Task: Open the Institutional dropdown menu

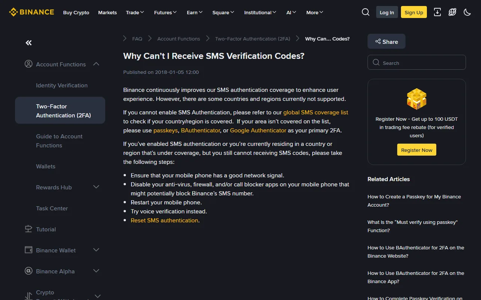Action: click(x=260, y=12)
